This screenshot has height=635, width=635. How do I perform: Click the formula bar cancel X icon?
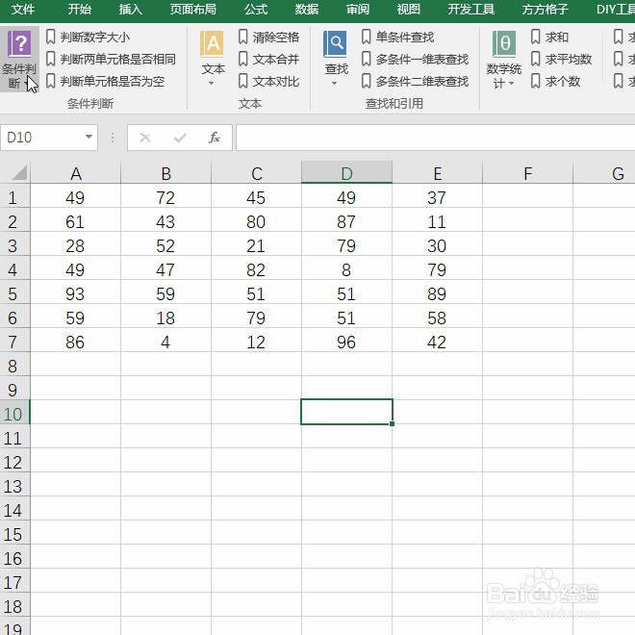(145, 138)
